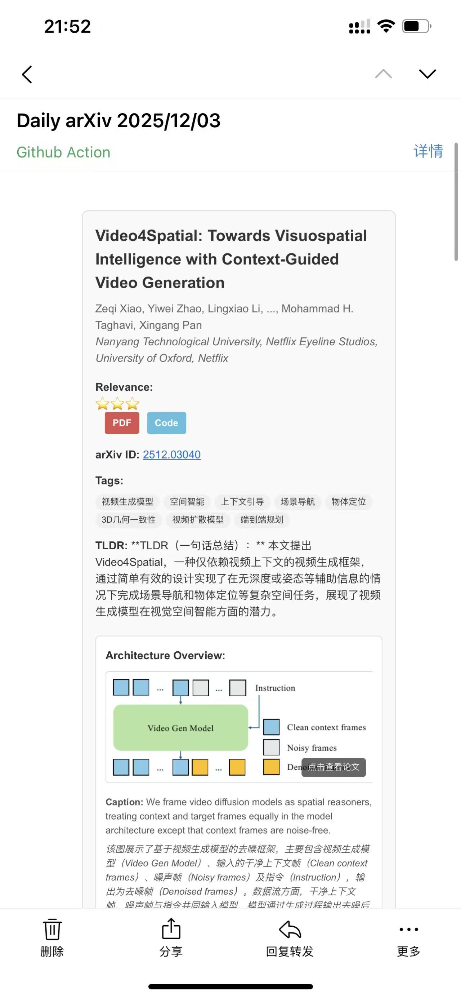The image size is (461, 998).
Task: Tap the Wi-Fi icon in status bar
Action: [x=386, y=26]
